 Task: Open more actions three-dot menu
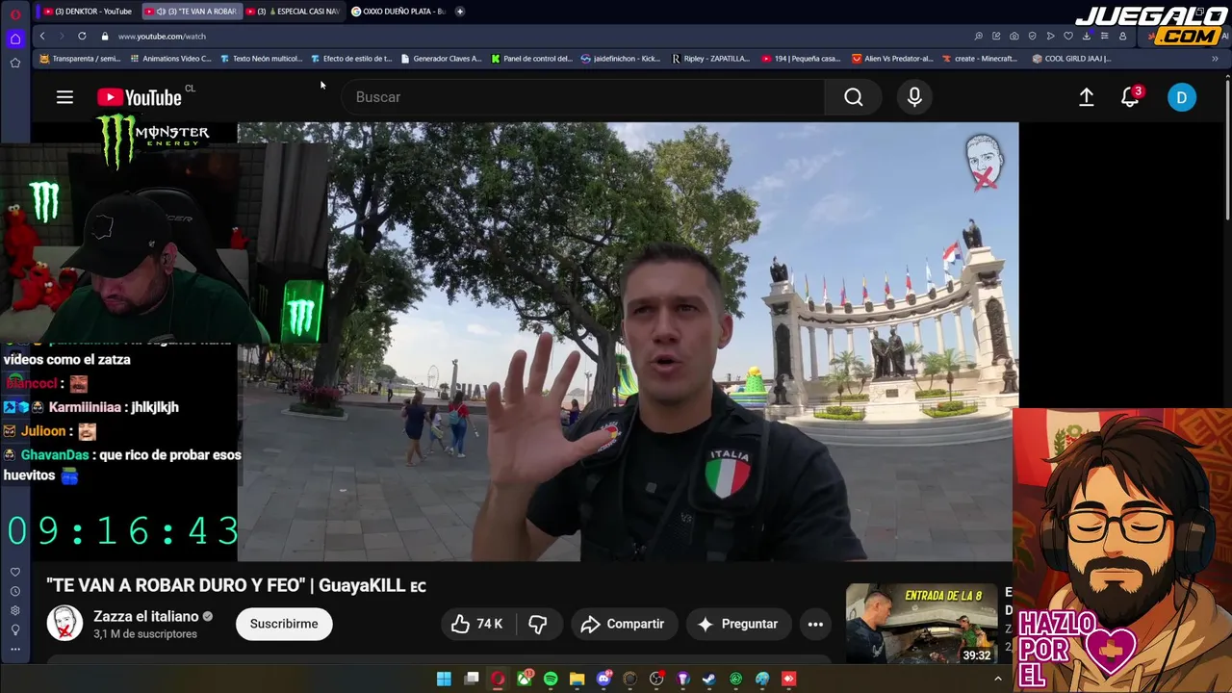click(x=815, y=624)
